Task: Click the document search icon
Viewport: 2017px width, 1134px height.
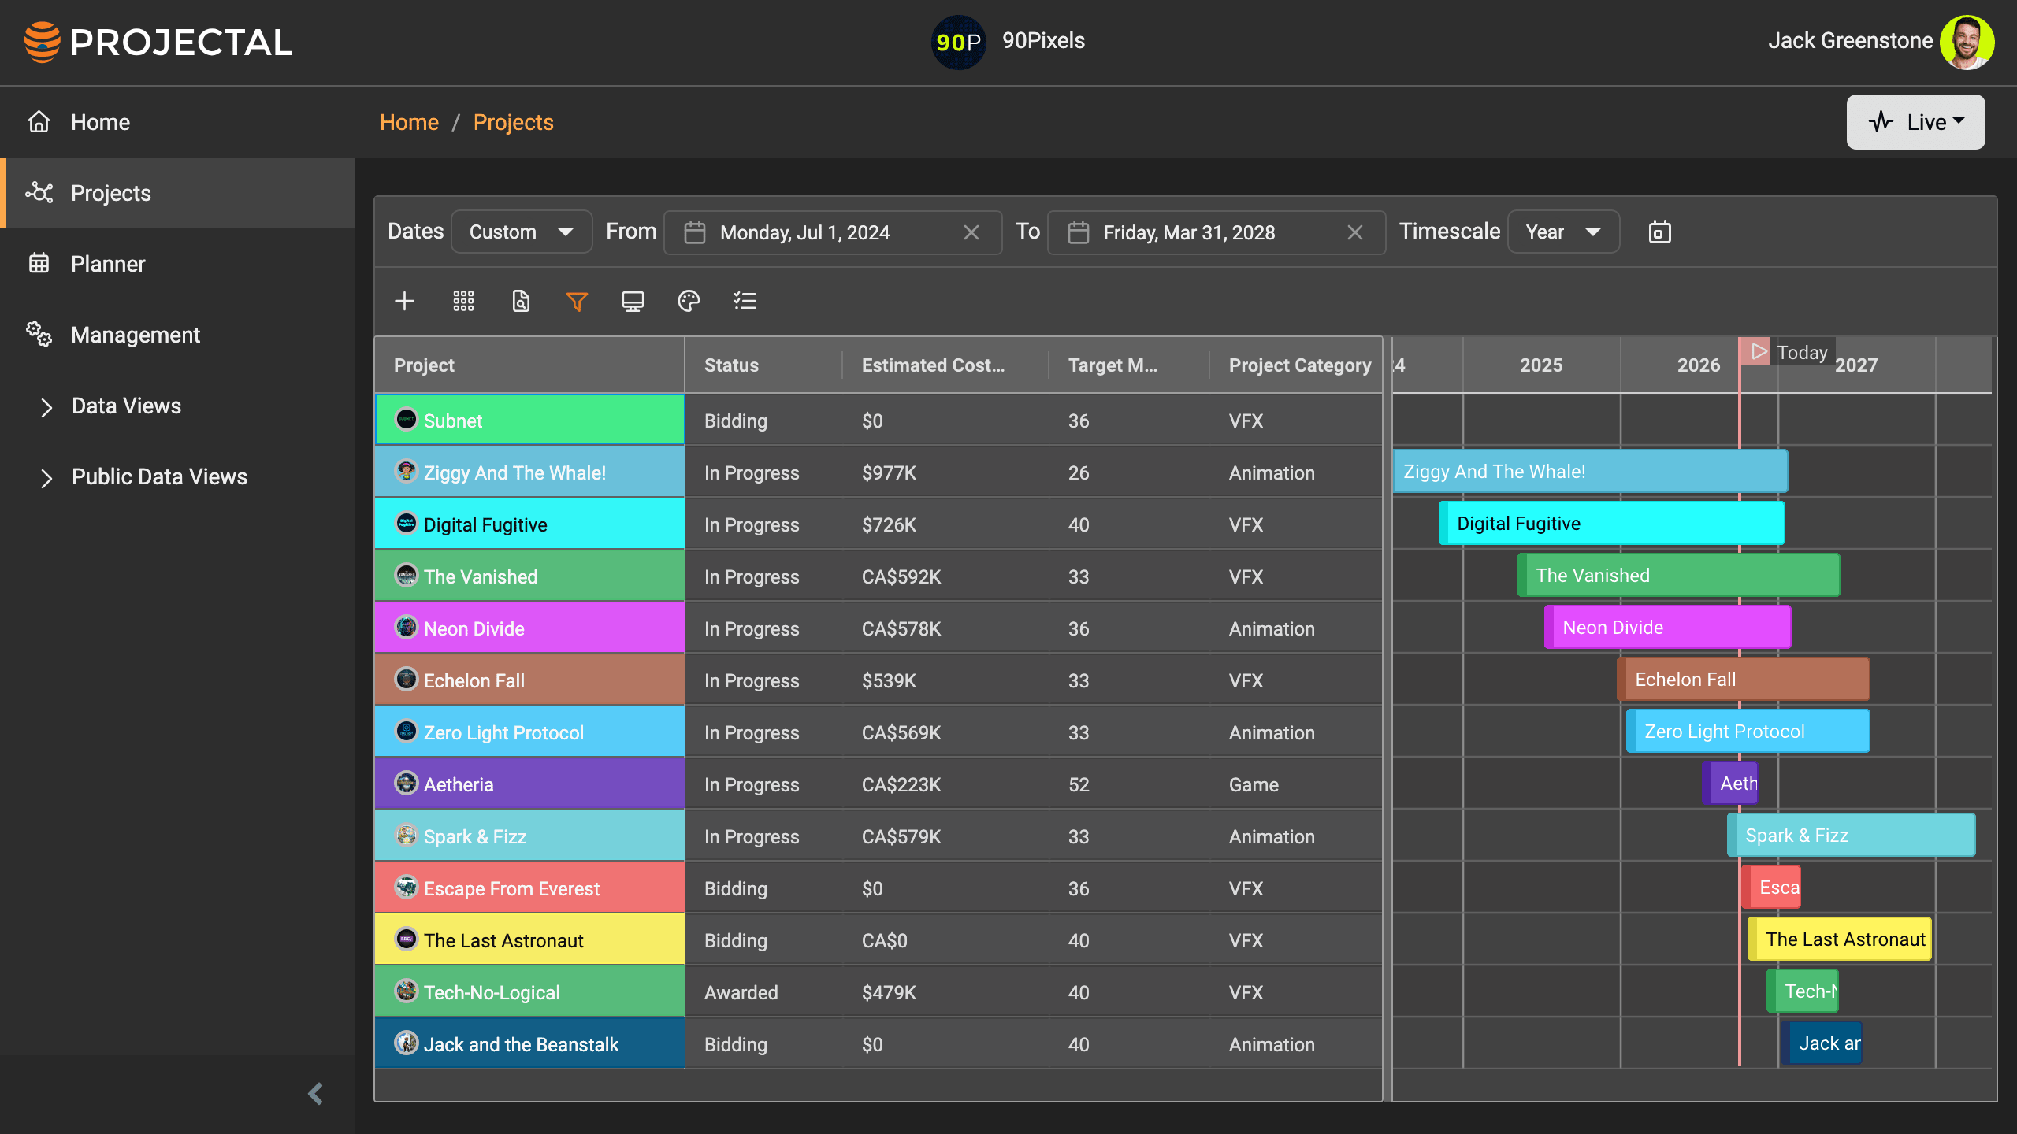Action: pyautogui.click(x=521, y=301)
